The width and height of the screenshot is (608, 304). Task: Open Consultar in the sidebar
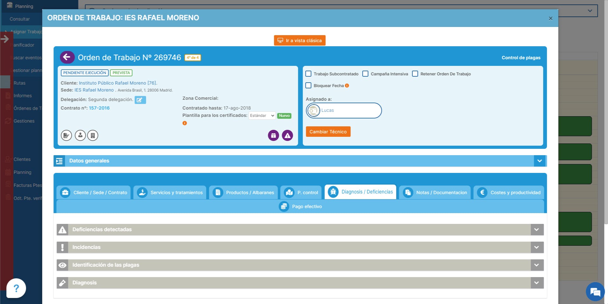point(20,19)
